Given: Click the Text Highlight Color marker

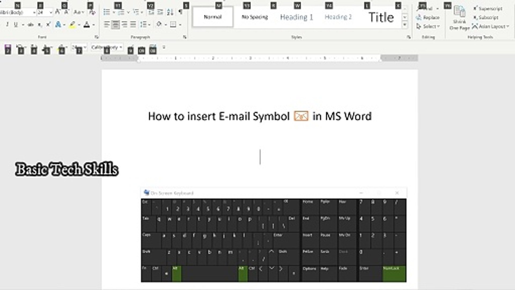Looking at the screenshot, I should (x=72, y=25).
